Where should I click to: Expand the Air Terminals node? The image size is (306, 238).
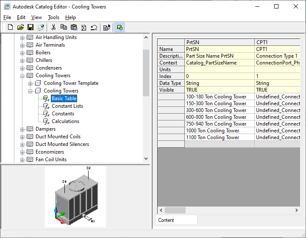pyautogui.click(x=22, y=45)
